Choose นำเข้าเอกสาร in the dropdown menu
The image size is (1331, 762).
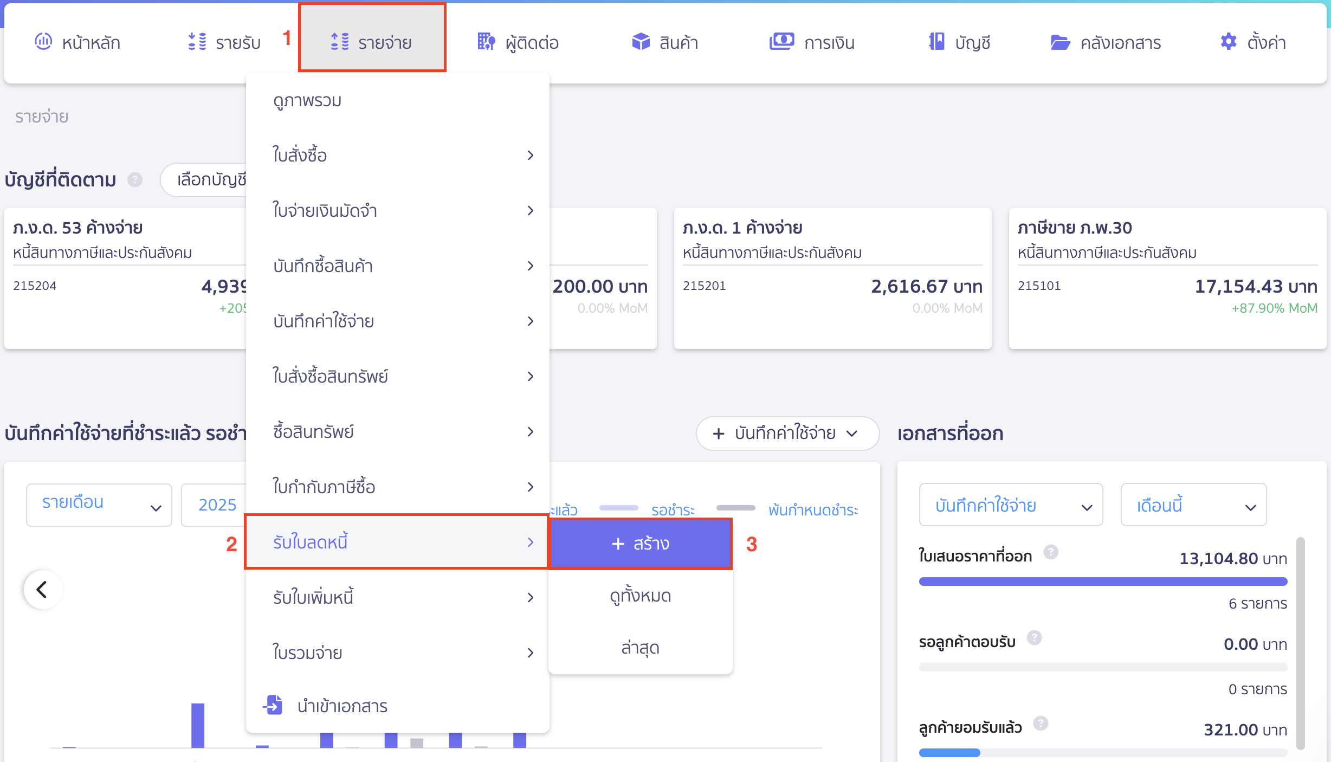(398, 706)
